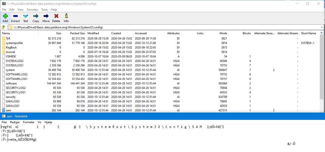Click the 7-Zip title bar icon

(x=3, y=4)
